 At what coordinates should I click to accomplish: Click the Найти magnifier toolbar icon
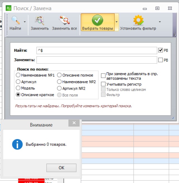15,20
